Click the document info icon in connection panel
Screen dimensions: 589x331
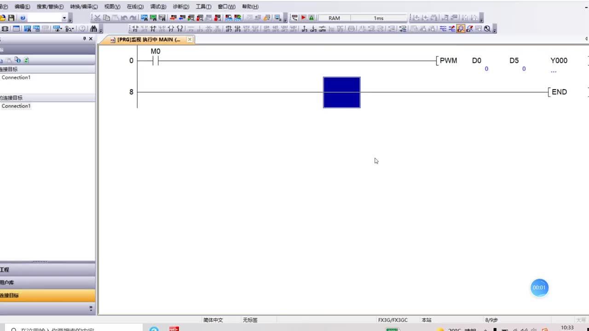(x=17, y=60)
